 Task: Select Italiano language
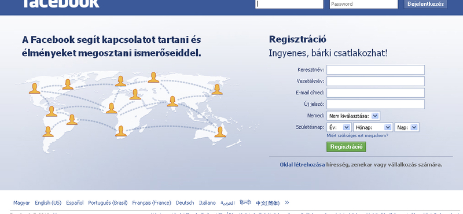[x=207, y=203]
